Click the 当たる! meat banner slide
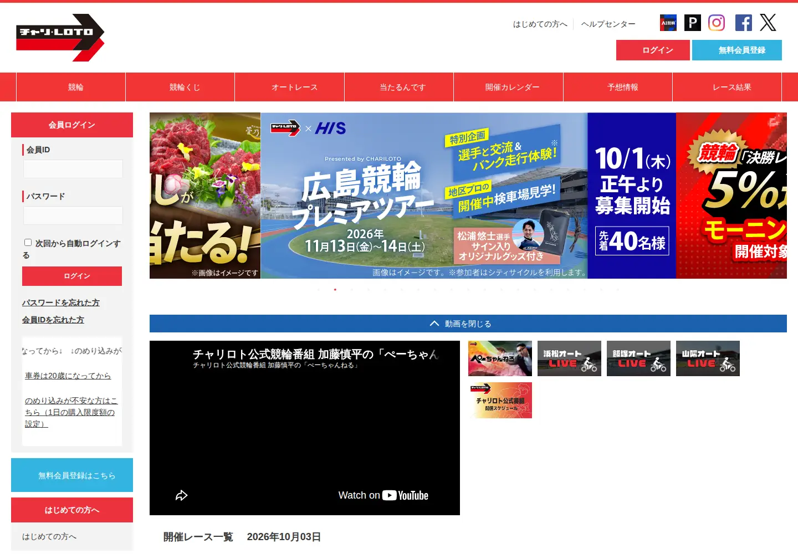This screenshot has height=554, width=798. click(205, 196)
